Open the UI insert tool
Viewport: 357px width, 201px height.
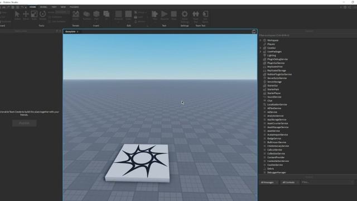(107, 16)
